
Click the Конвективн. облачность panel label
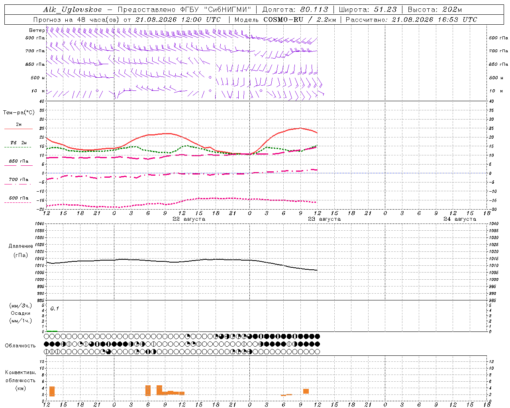pyautogui.click(x=20, y=380)
